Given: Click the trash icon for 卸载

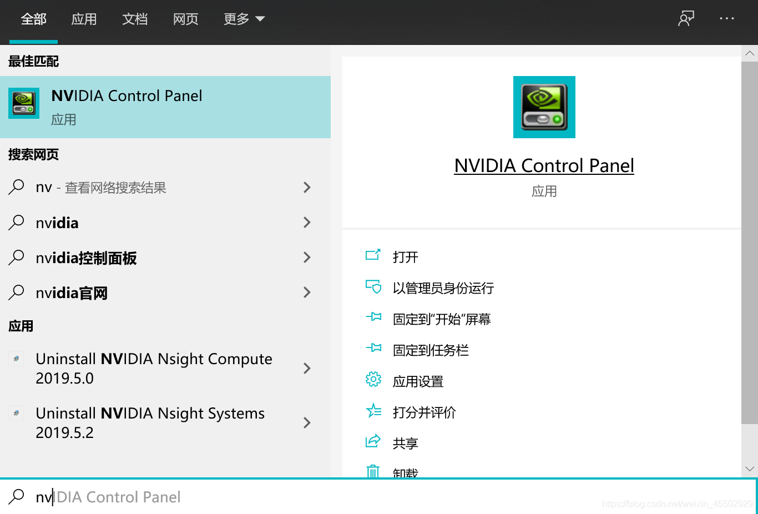Looking at the screenshot, I should pos(373,471).
